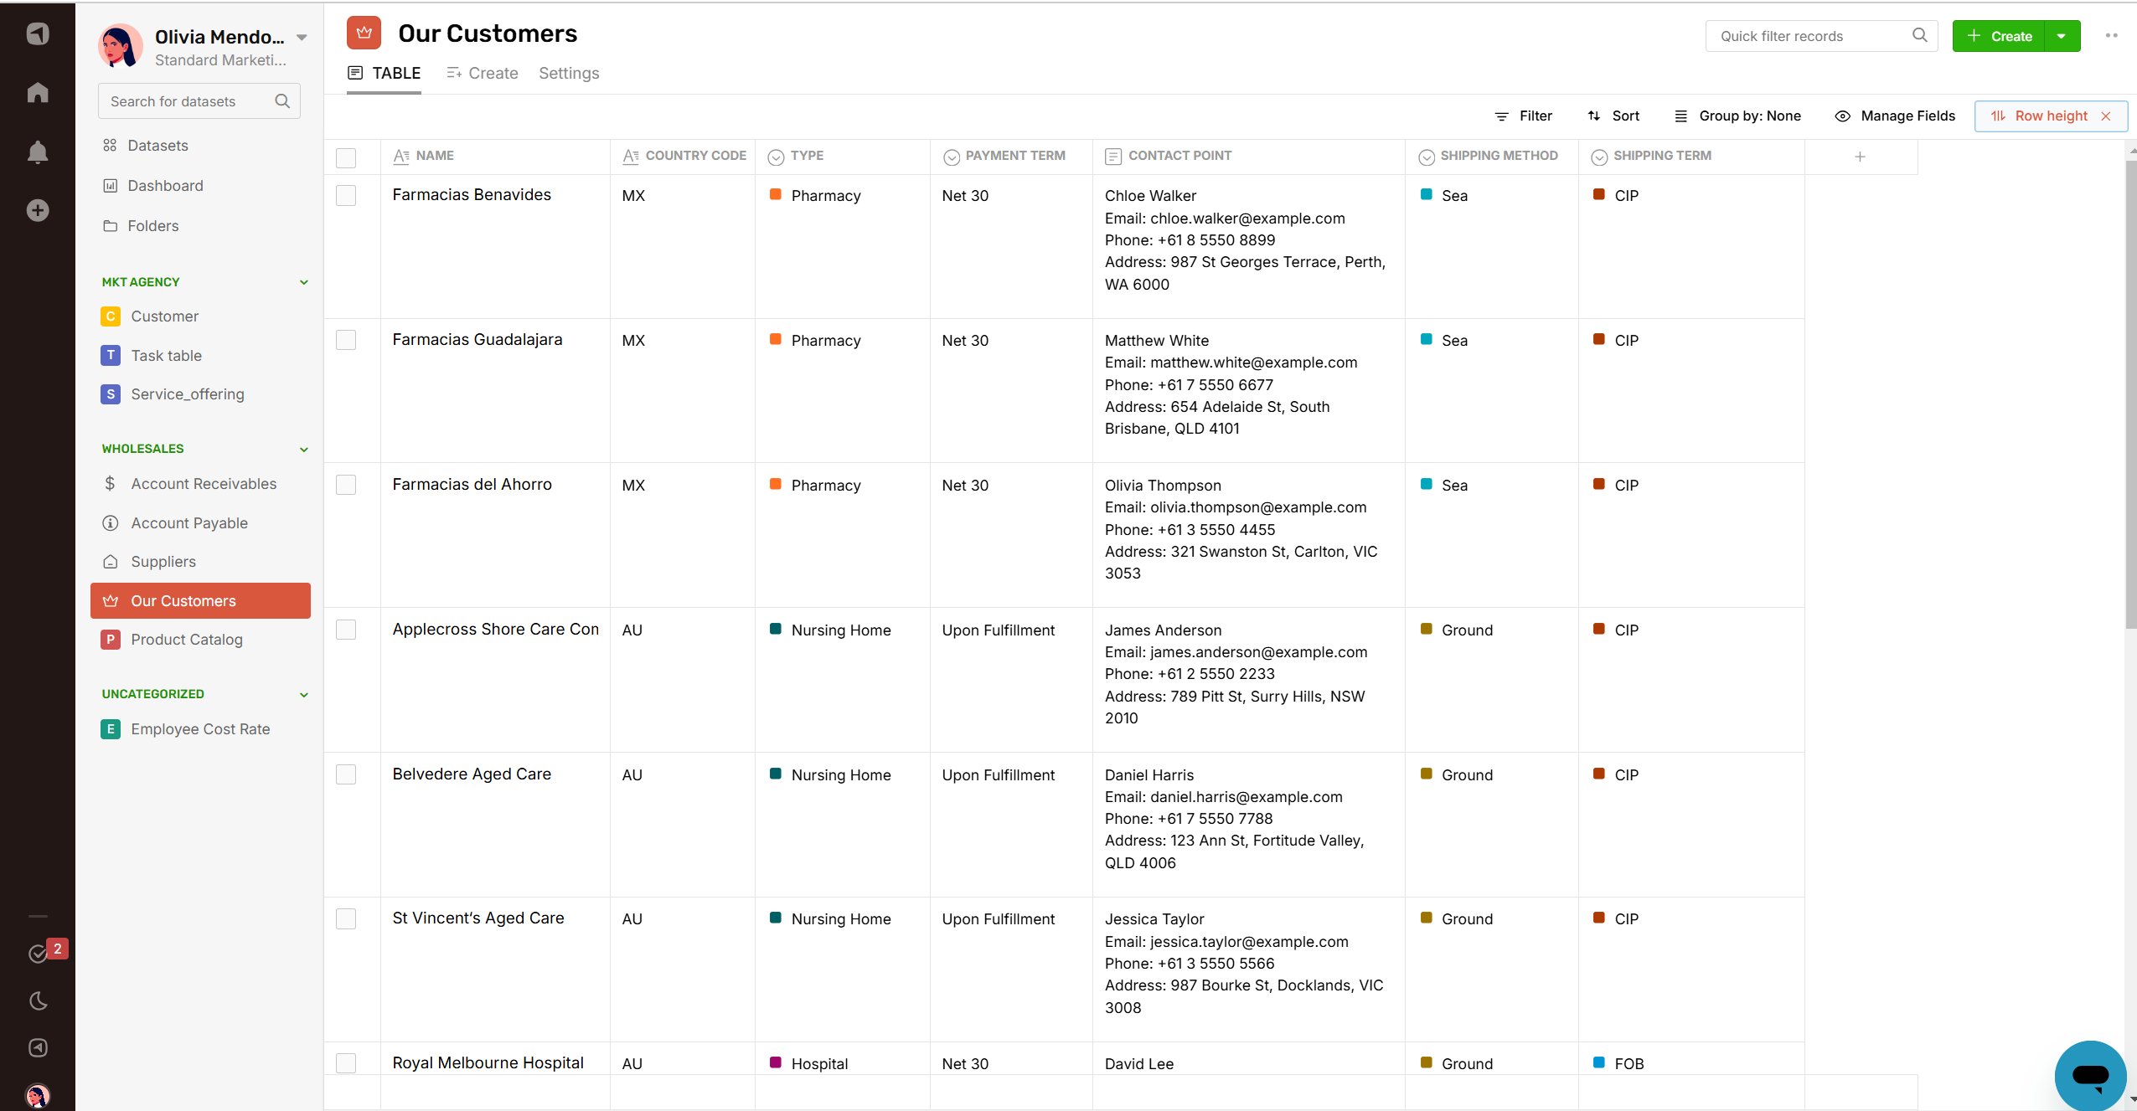The image size is (2137, 1111).
Task: Switch to the TABLE tab
Action: coord(384,74)
